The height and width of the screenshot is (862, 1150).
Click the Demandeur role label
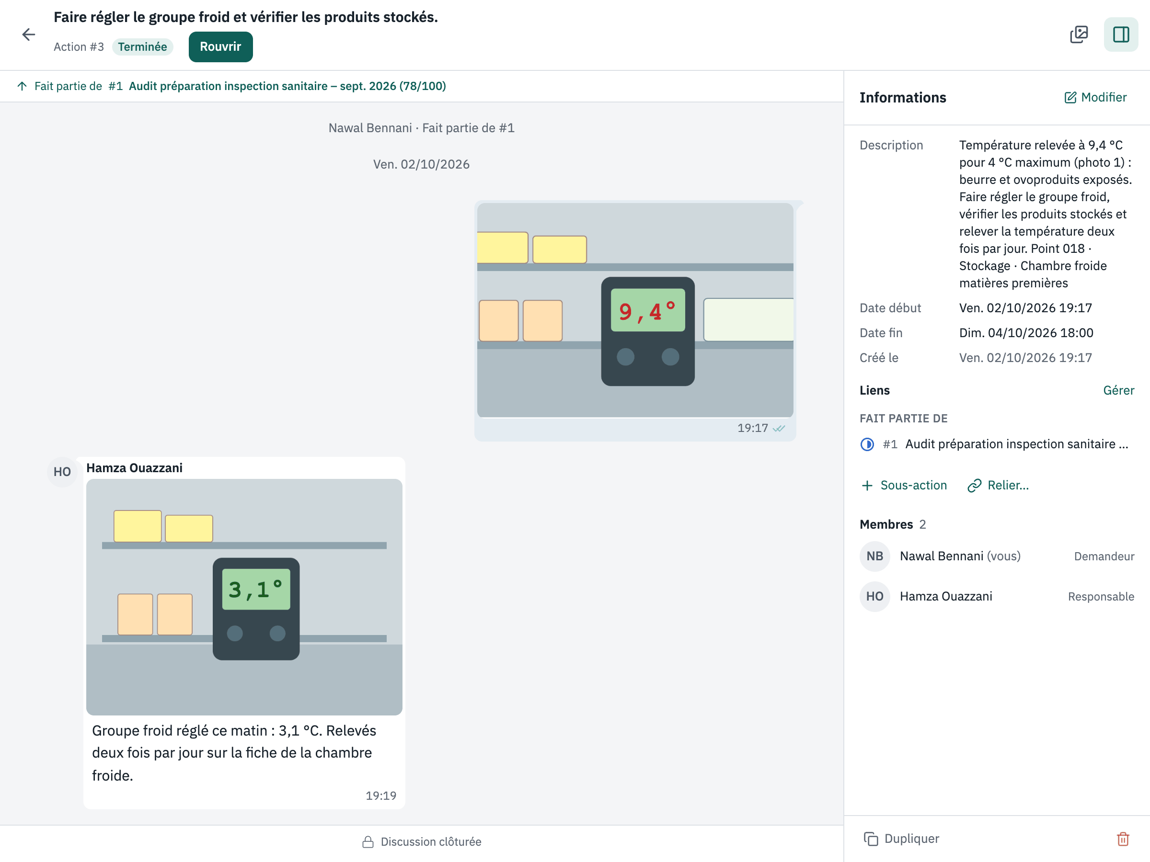click(1104, 556)
